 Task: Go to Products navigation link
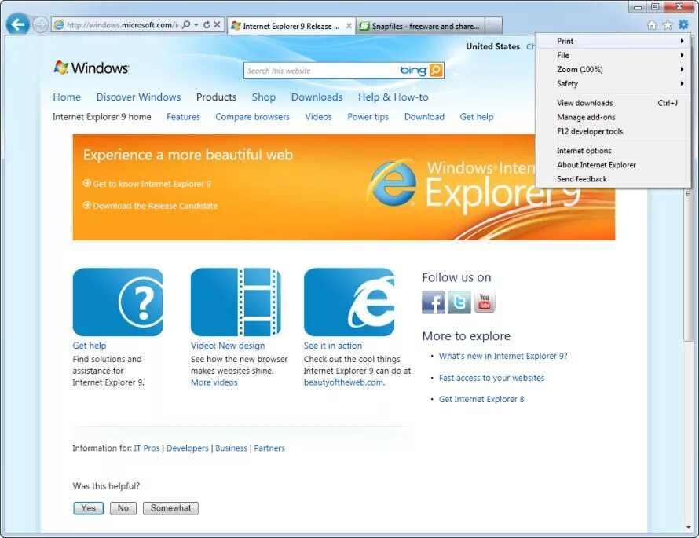pos(216,97)
